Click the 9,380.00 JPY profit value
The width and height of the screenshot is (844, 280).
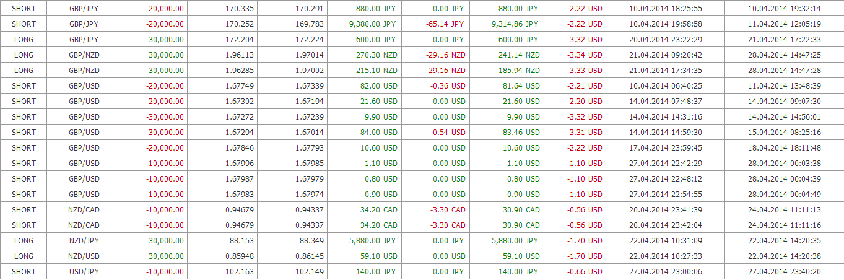point(376,24)
